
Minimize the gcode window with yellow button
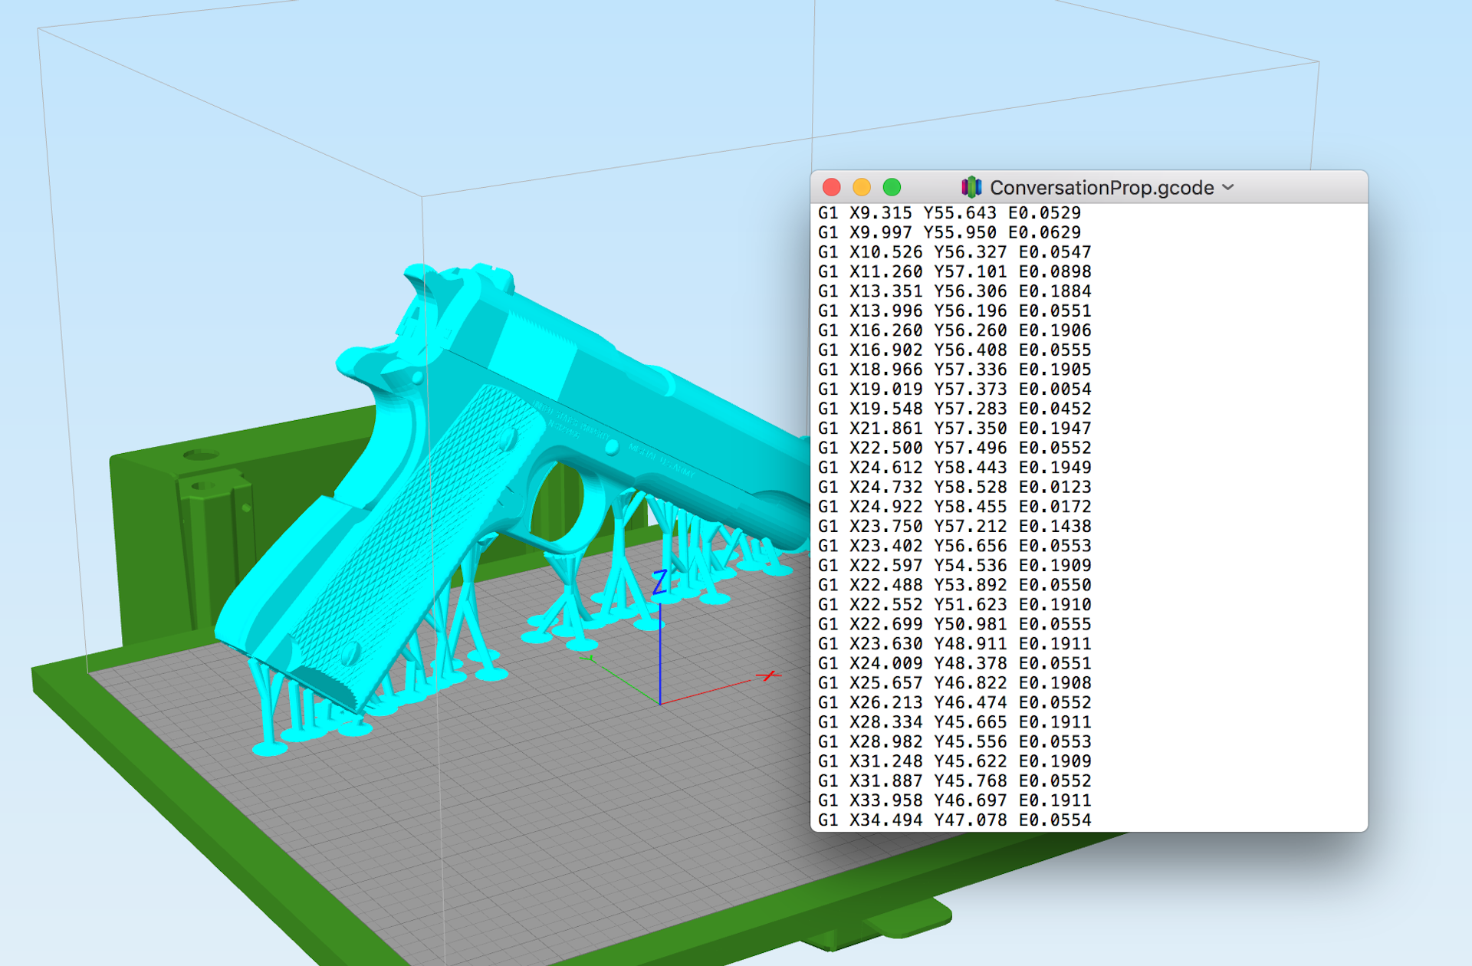pyautogui.click(x=861, y=187)
